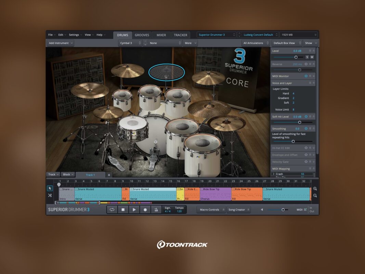Open the Default Box View dropdown
365x274 pixels.
pos(287,43)
